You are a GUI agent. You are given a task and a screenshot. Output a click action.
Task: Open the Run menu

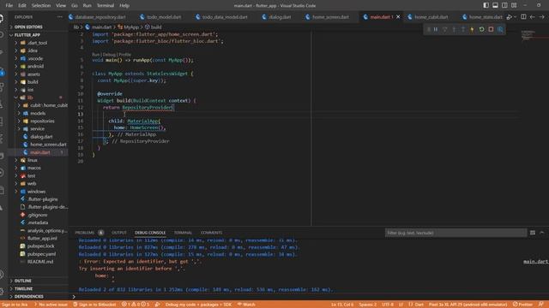tap(87, 5)
